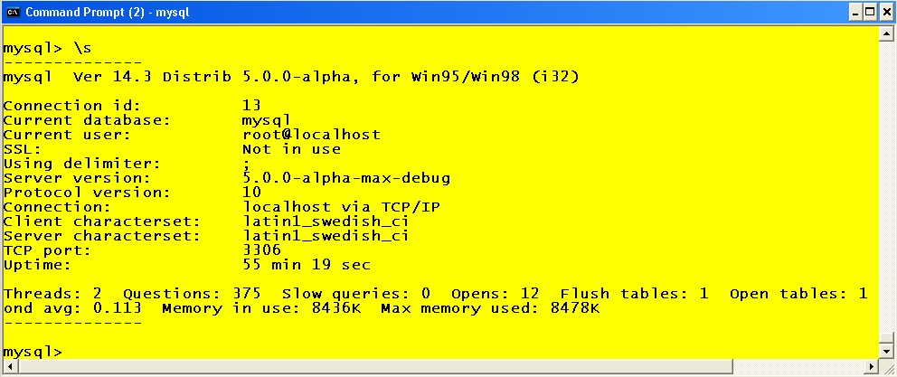Click the 'Opens: 12' status entry
The image size is (897, 377).
pos(495,294)
